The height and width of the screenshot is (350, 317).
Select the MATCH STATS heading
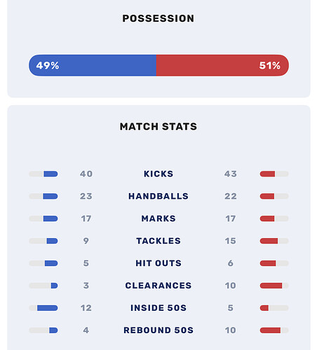click(x=158, y=127)
